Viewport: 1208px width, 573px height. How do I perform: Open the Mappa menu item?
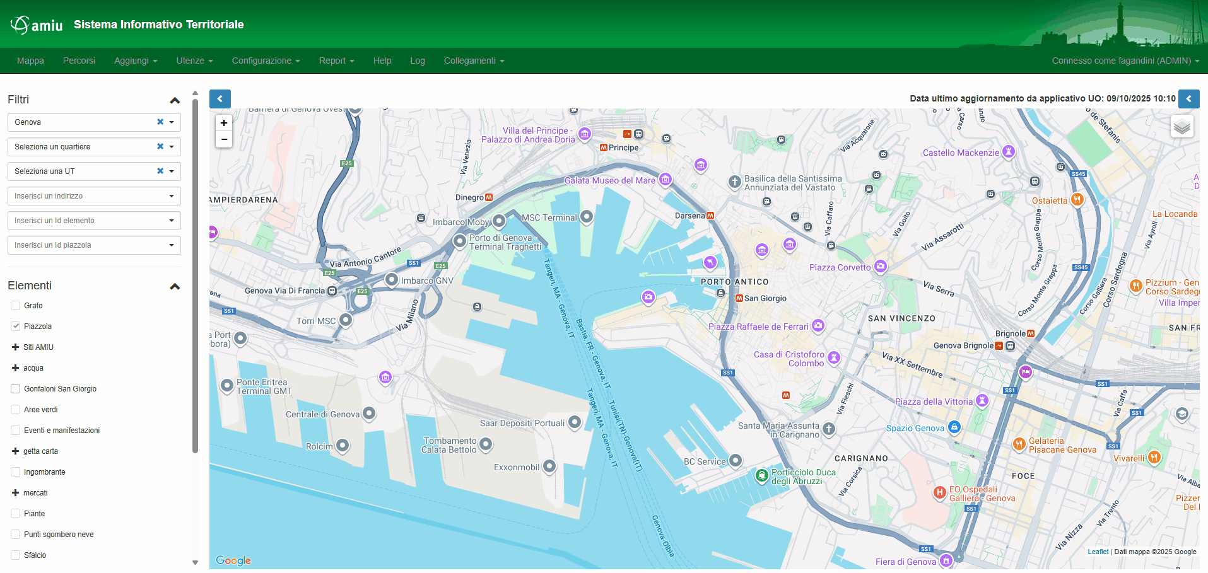point(30,61)
